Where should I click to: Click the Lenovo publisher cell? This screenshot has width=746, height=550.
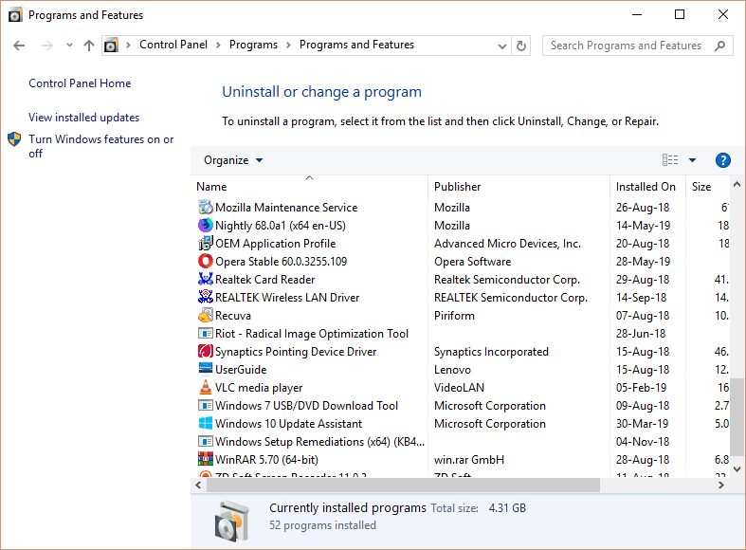452,370
